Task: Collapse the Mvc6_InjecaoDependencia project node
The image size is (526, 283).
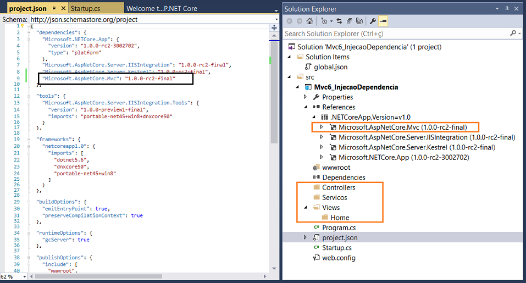Action: click(297, 87)
